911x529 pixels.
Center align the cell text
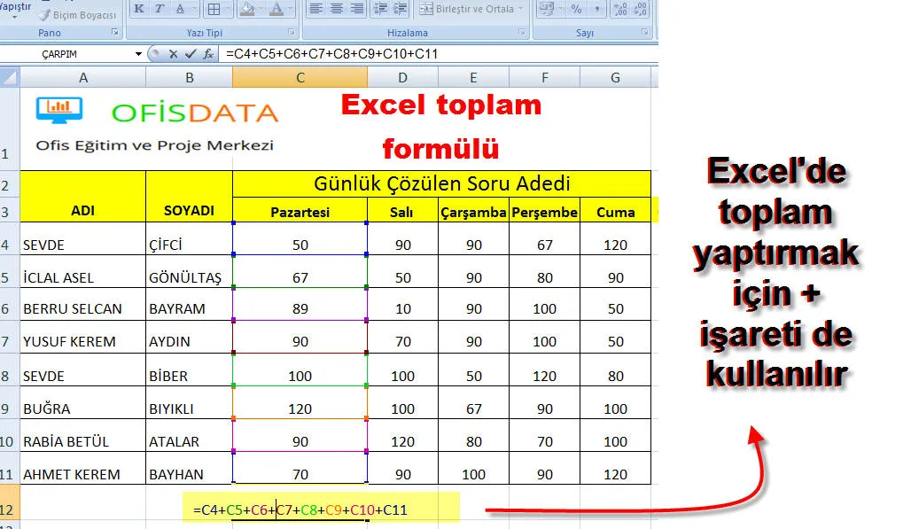tap(337, 10)
